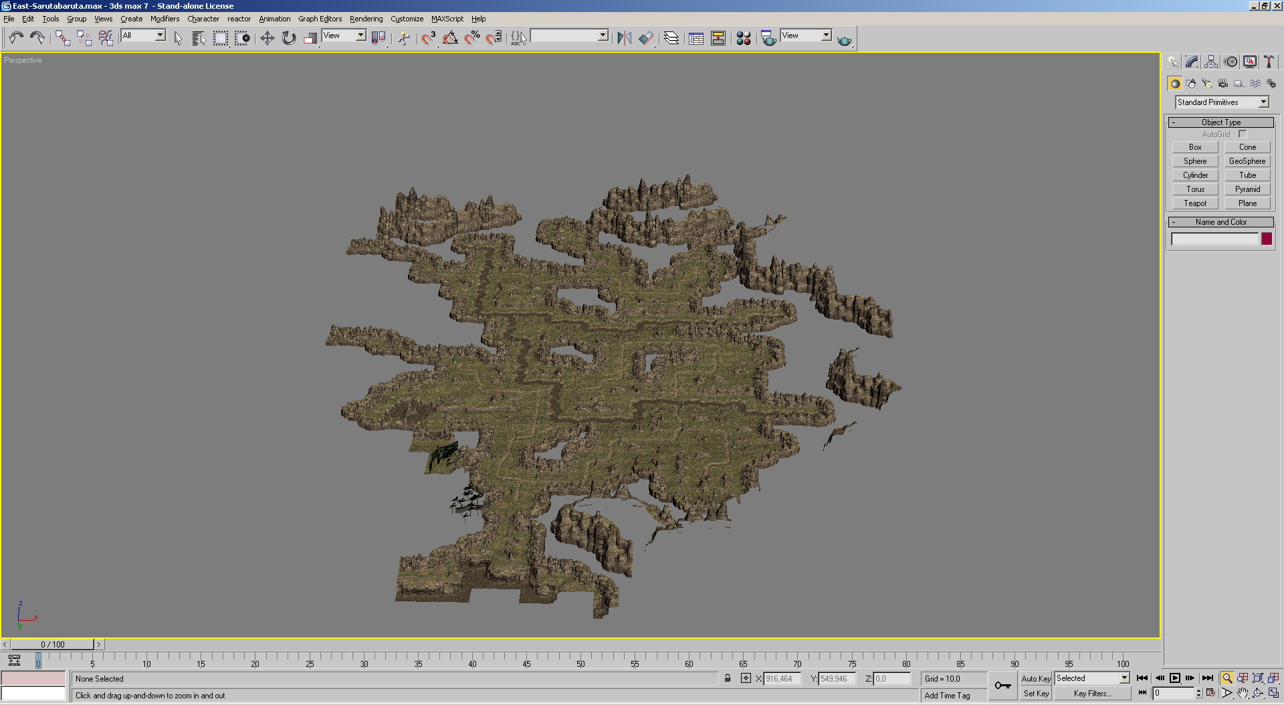Viewport: 1284px width, 705px height.
Task: Open the Rendering menu
Action: (366, 19)
